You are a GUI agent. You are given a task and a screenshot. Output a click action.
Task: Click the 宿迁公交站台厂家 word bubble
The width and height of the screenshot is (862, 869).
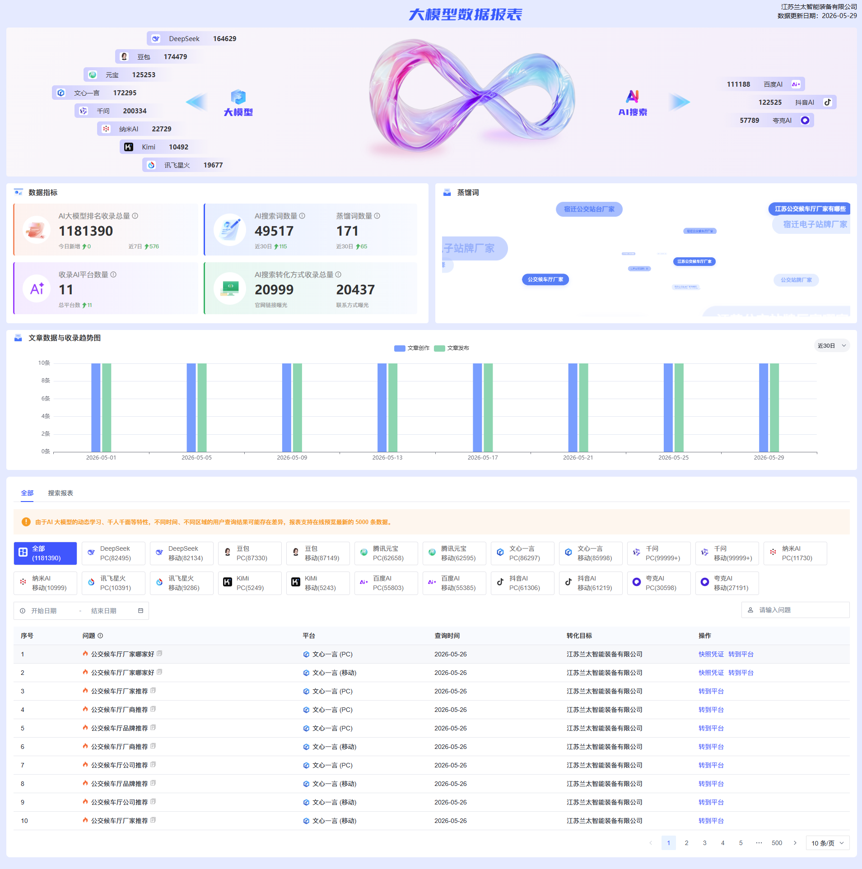click(589, 209)
